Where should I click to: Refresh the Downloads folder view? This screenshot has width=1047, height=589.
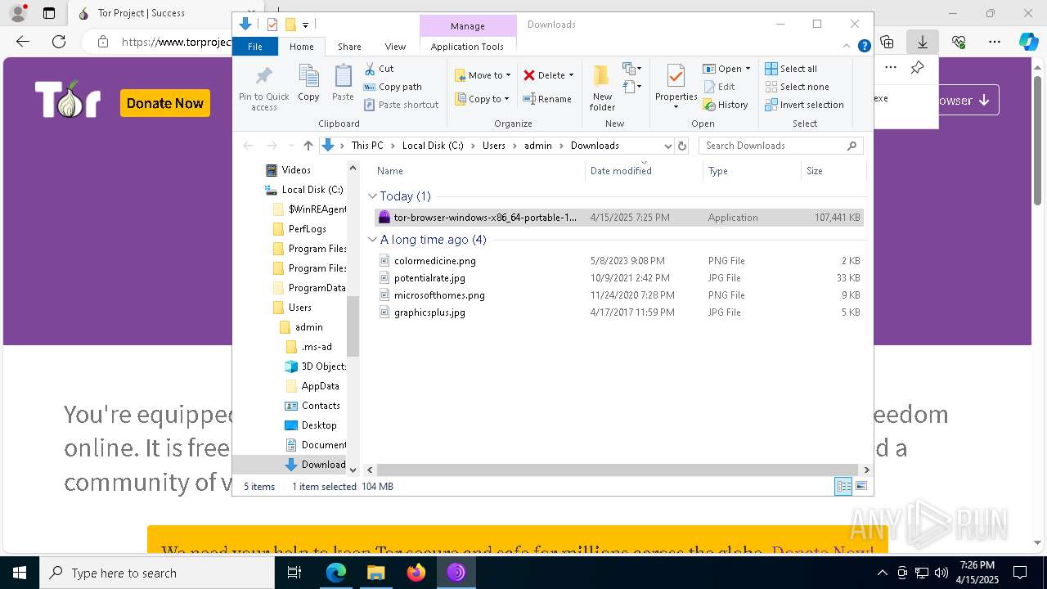[x=682, y=146]
